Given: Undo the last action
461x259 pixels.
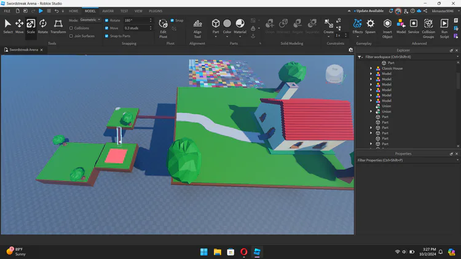Looking at the screenshot, I should point(57,11).
